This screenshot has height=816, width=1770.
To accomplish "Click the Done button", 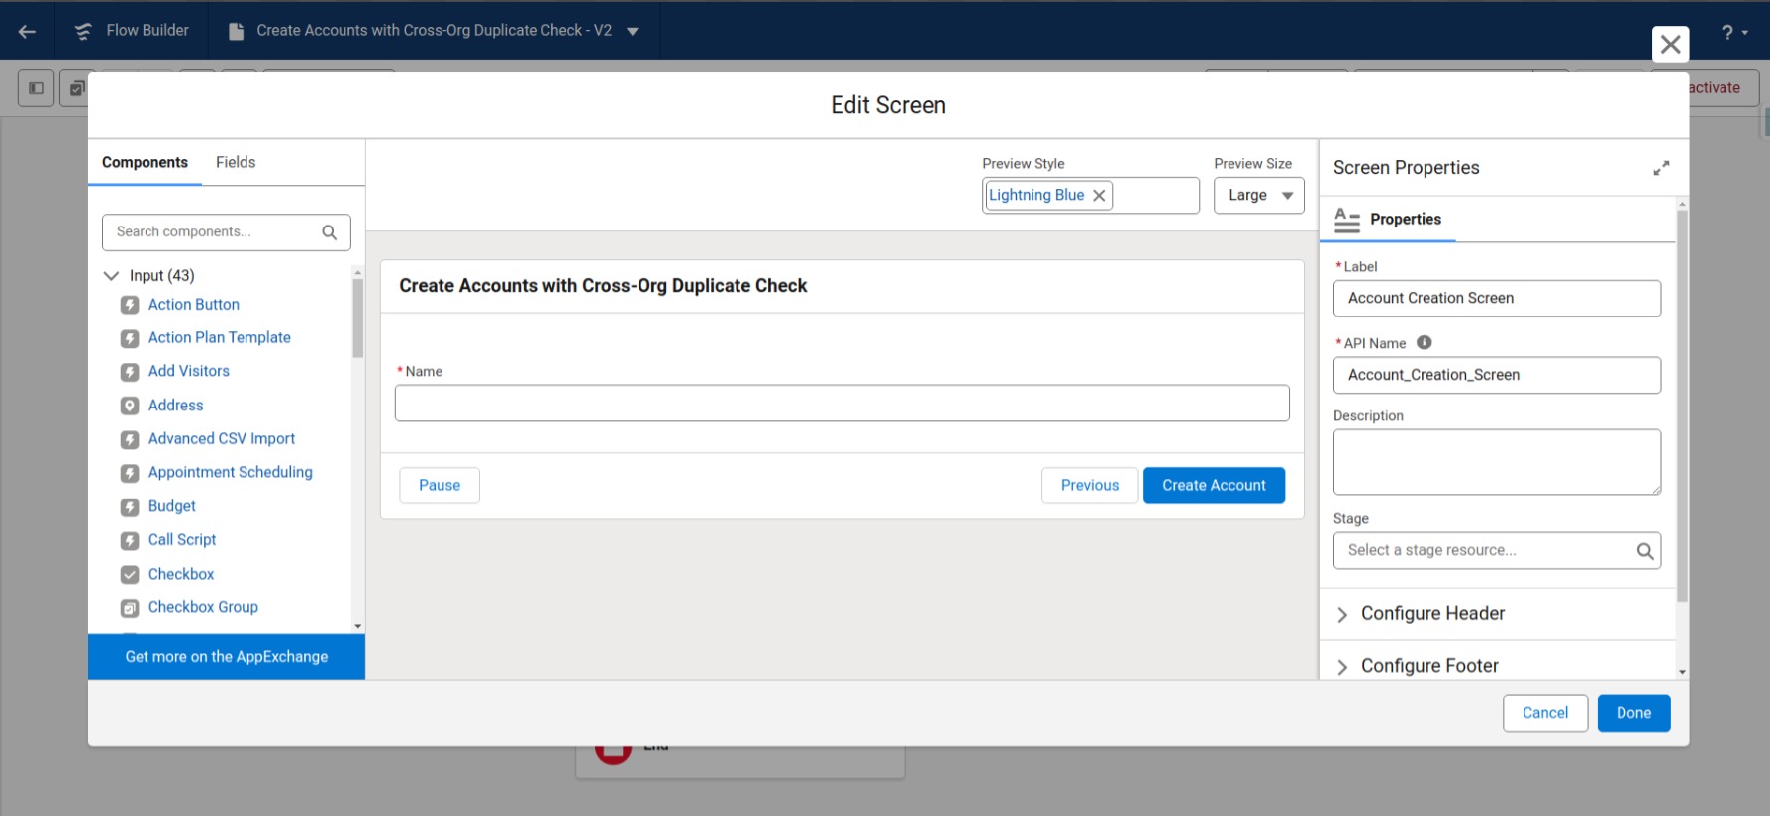I will [1632, 713].
